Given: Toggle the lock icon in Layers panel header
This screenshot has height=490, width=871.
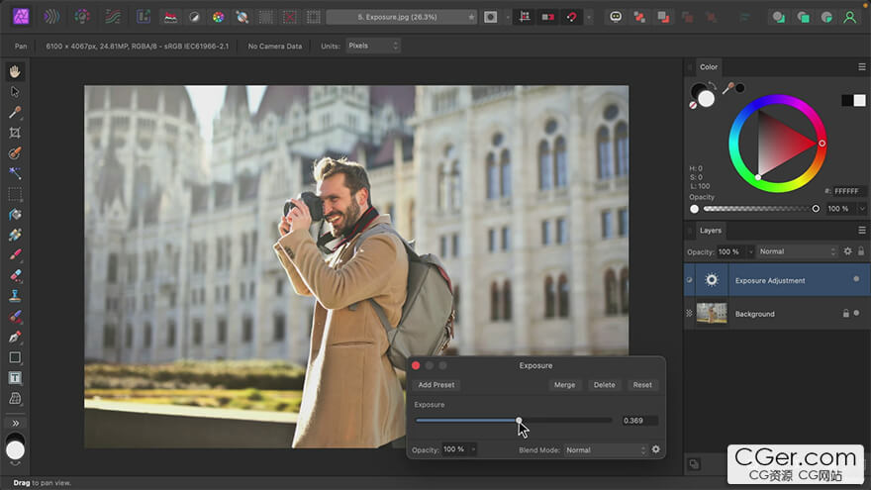Looking at the screenshot, I should (x=860, y=251).
